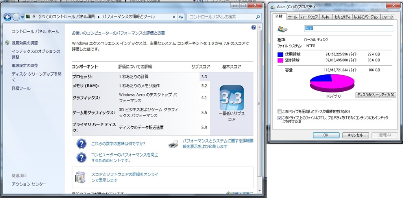
Task: Switch to the ツール tab
Action: coord(292,17)
